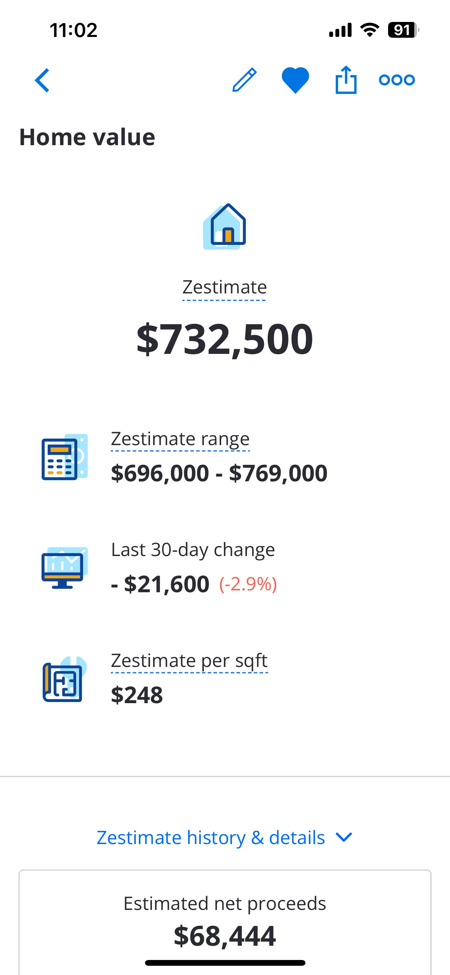Tap the $732,500 Zestimate value
The width and height of the screenshot is (450, 975).
(x=225, y=339)
